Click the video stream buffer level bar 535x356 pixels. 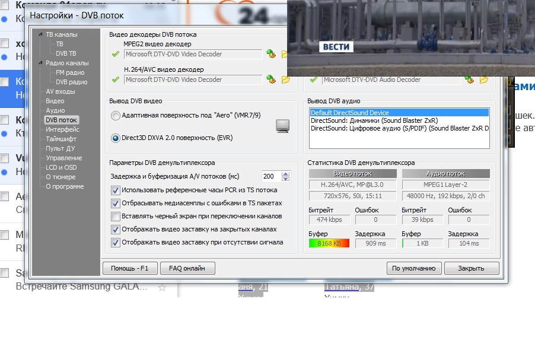click(329, 244)
